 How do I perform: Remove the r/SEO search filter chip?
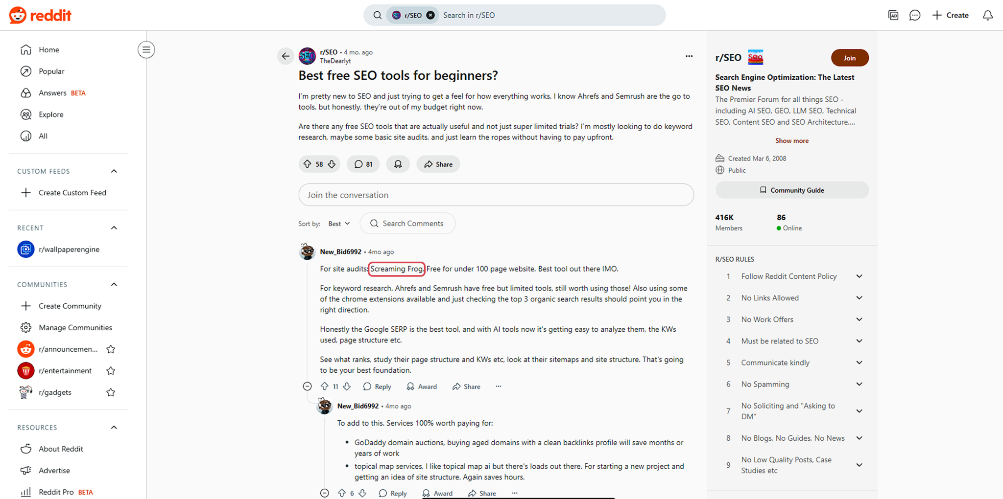pos(430,15)
